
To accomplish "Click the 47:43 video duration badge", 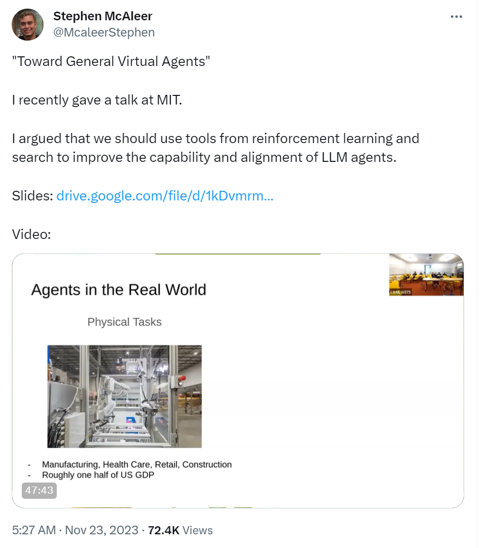I will pyautogui.click(x=39, y=490).
